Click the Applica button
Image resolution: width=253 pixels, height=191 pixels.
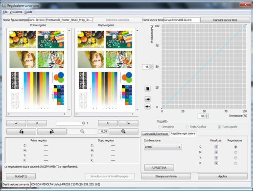223,176
